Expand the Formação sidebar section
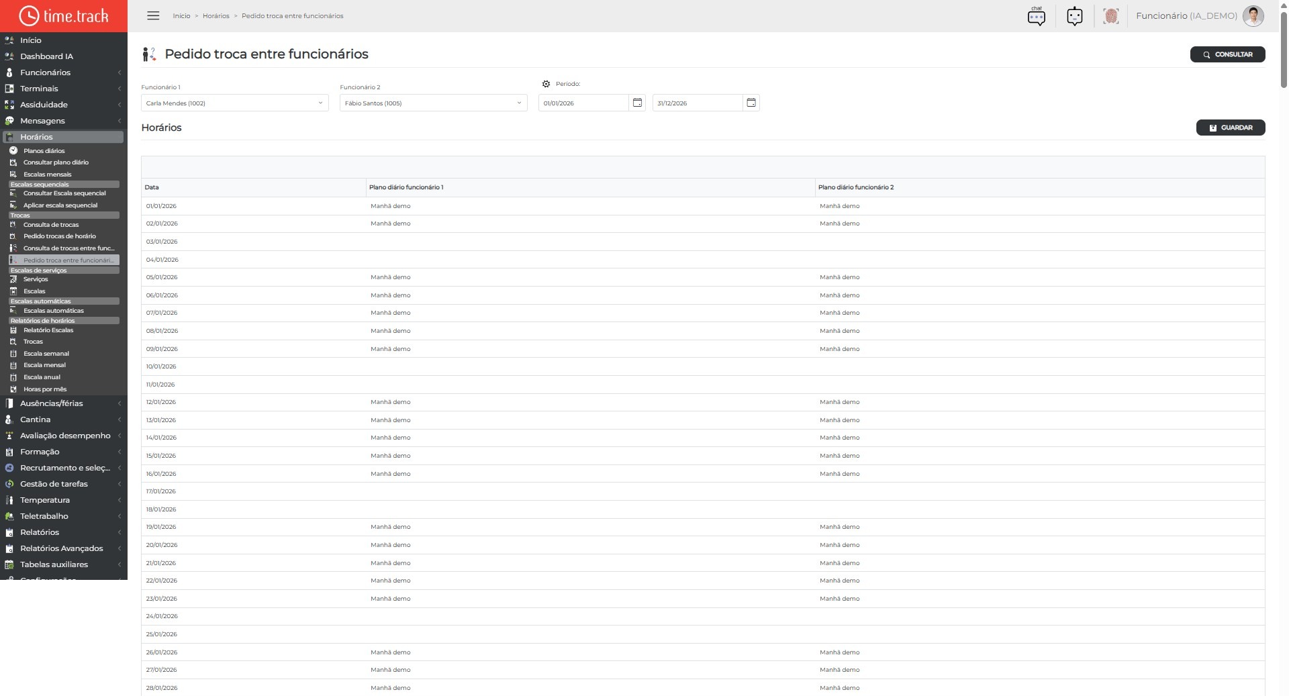The width and height of the screenshot is (1289, 696). coord(63,452)
